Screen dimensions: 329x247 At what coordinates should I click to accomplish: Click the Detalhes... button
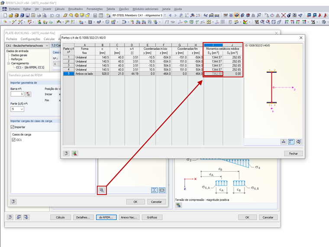pyautogui.click(x=83, y=217)
